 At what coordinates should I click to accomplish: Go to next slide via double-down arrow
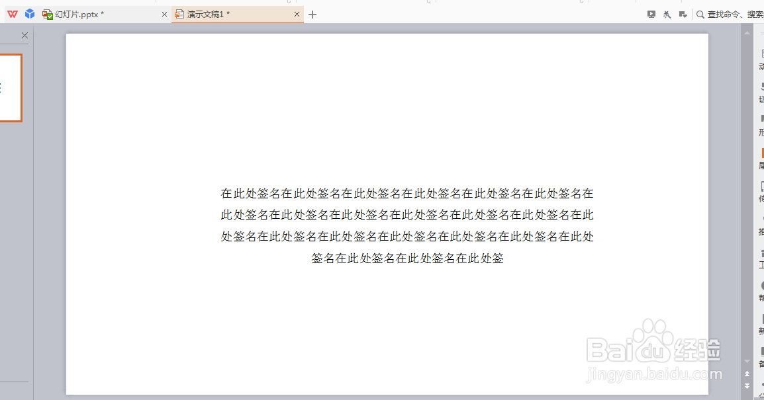pyautogui.click(x=747, y=386)
